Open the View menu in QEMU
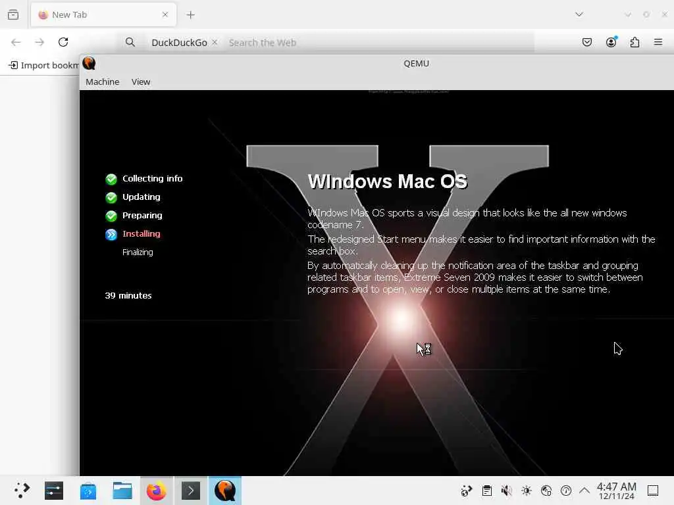The height and width of the screenshot is (505, 674). pos(141,82)
